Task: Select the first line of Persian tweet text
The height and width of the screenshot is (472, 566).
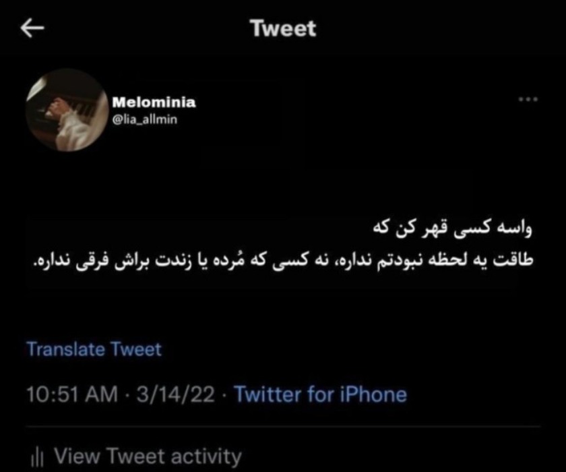Action: pyautogui.click(x=453, y=229)
